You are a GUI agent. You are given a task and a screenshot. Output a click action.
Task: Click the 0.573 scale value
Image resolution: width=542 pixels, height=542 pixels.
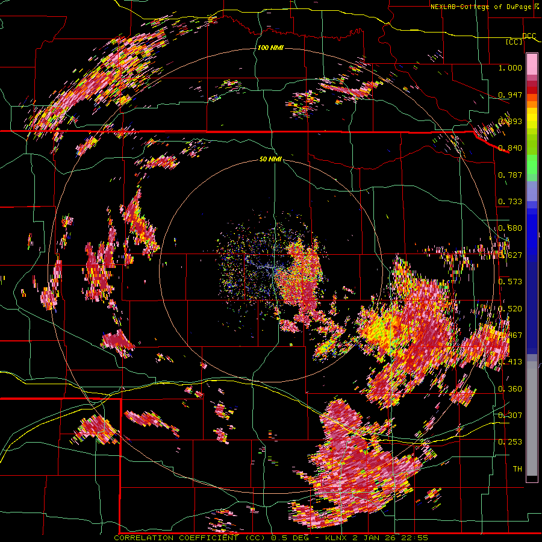pos(510,281)
